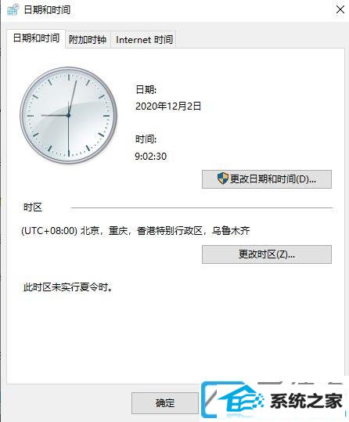Click the Date and Time title bar icon
This screenshot has height=422, width=349.
13,9
